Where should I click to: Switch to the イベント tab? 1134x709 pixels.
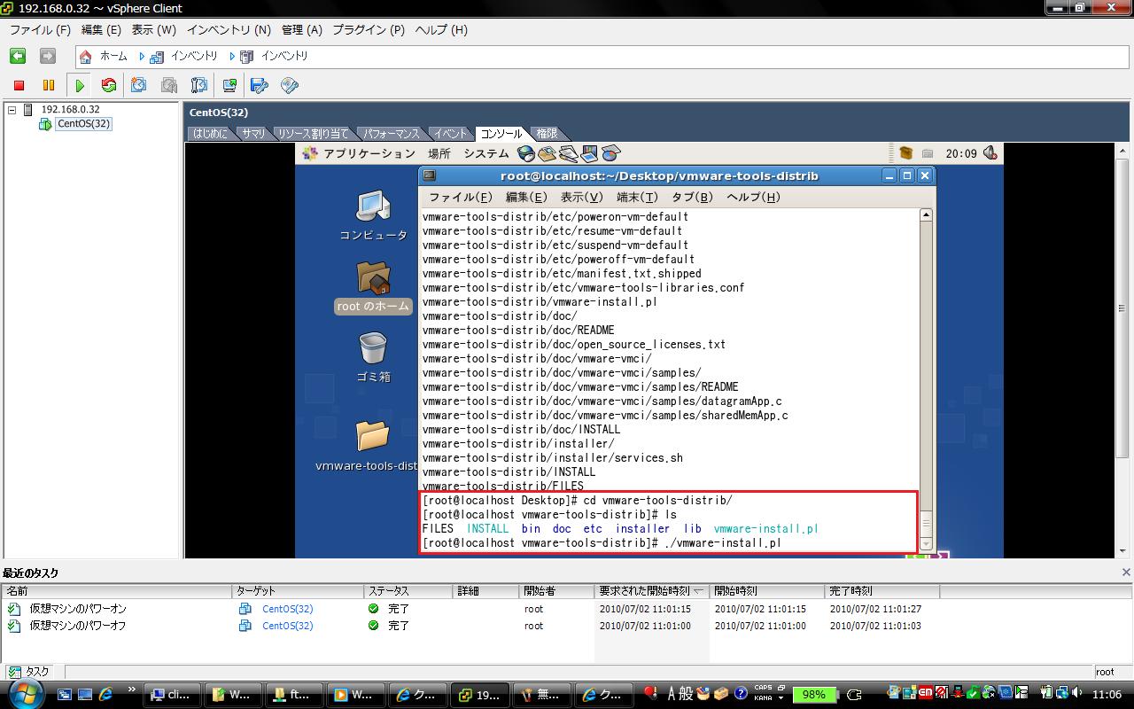coord(450,134)
